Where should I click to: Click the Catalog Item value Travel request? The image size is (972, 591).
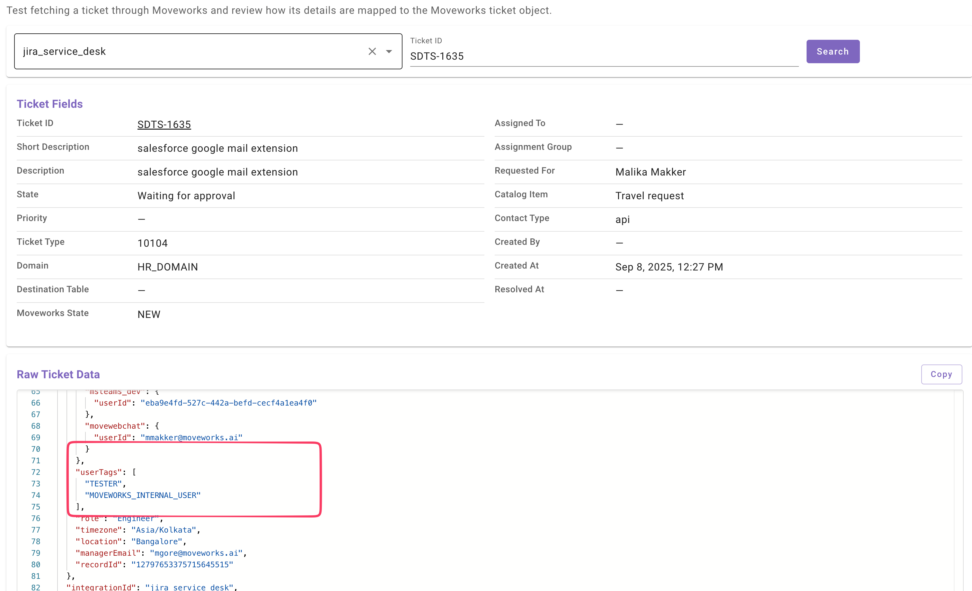[x=649, y=196]
